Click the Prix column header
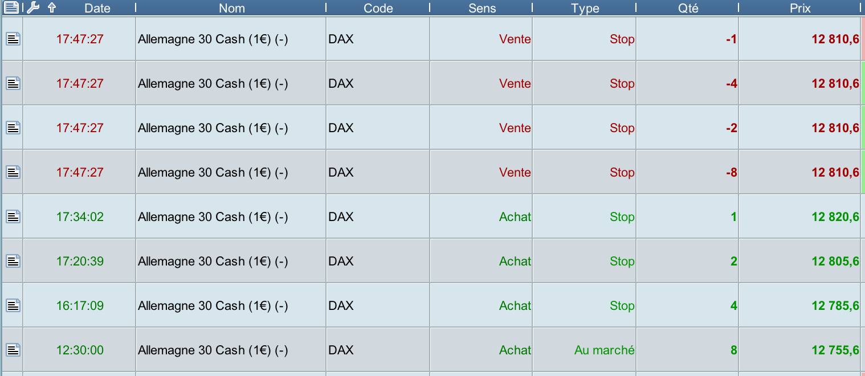Image resolution: width=865 pixels, height=376 pixels. point(800,8)
